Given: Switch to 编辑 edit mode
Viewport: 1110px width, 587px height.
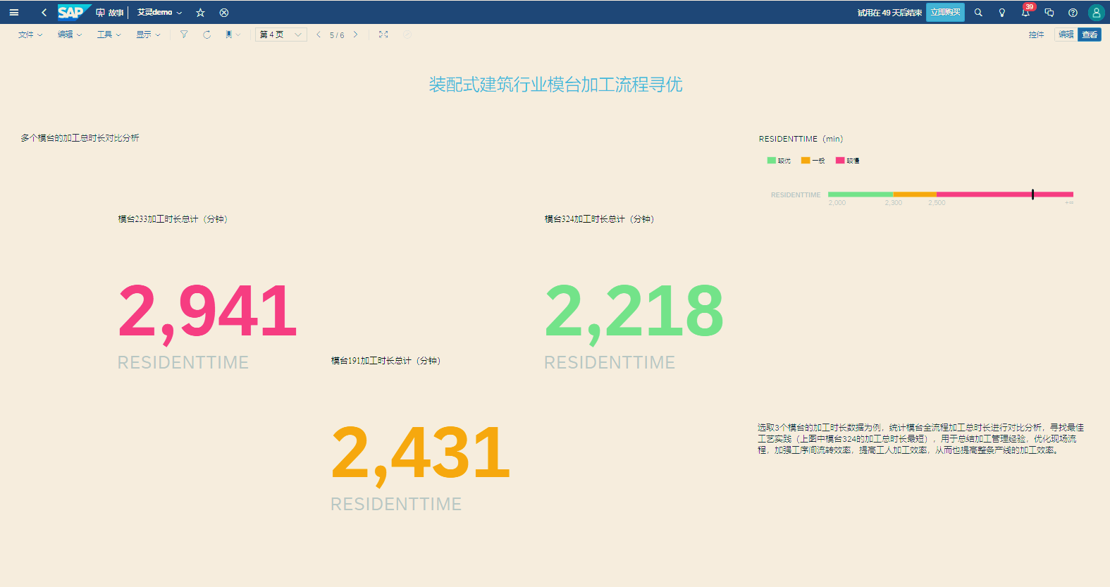Looking at the screenshot, I should [x=1066, y=35].
